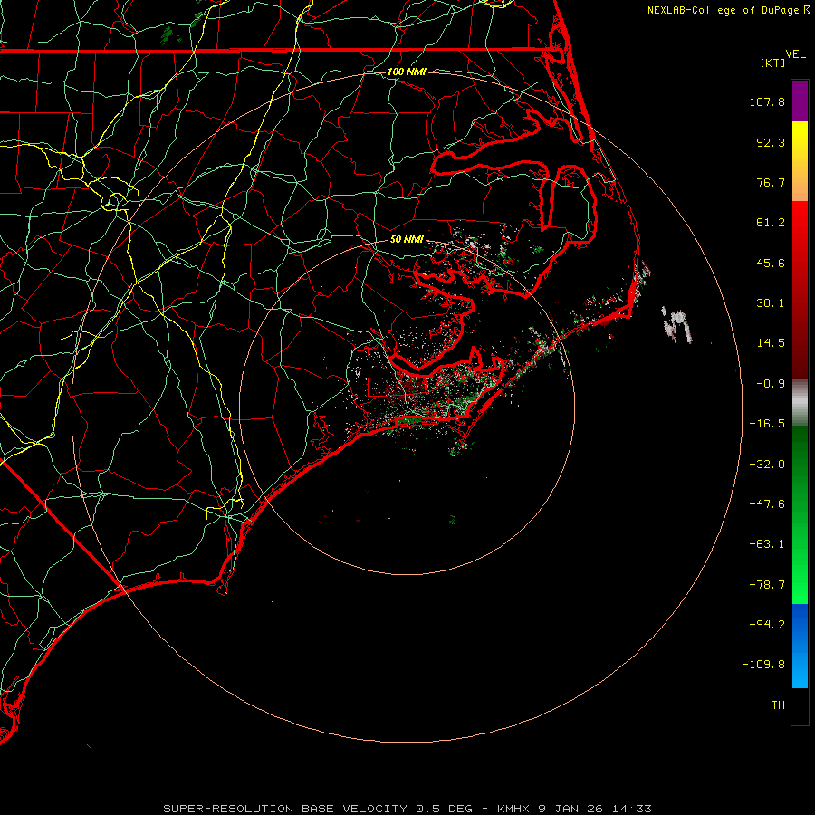The height and width of the screenshot is (815, 815).
Task: Click the 76.7 legend value
Action: point(771,182)
